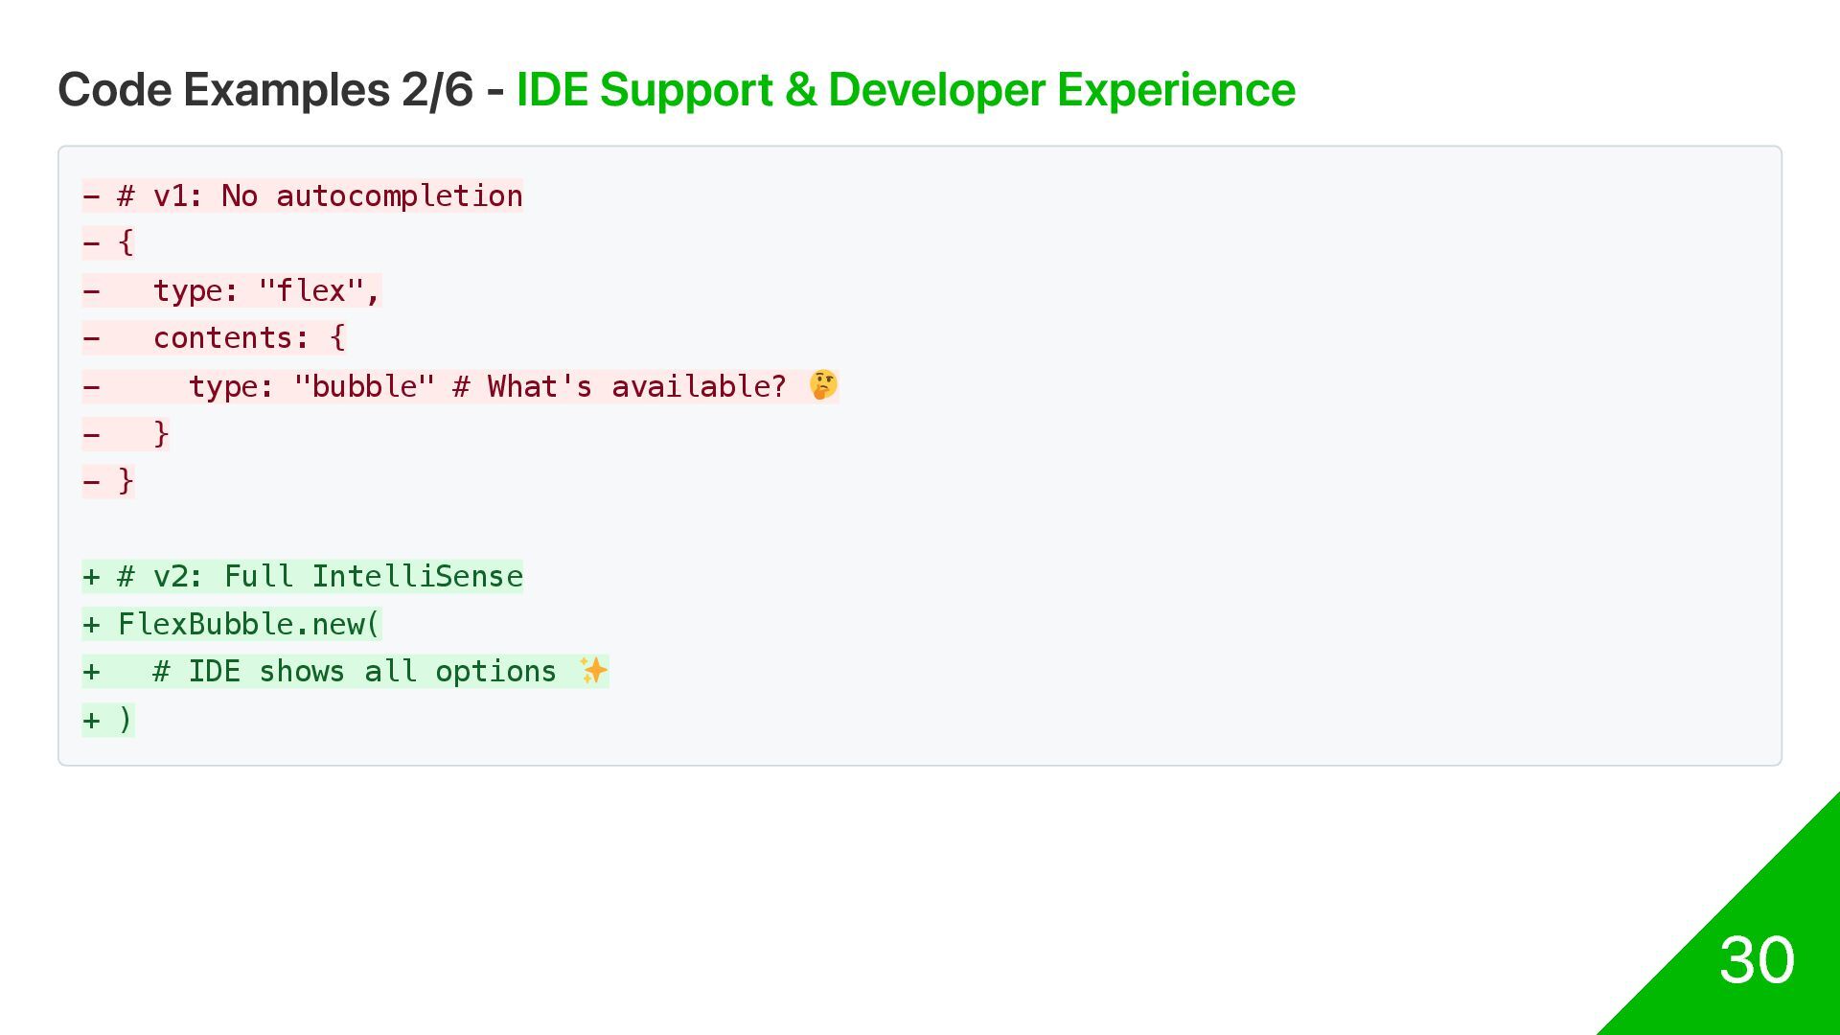Click the 'type: "bubble"' code text
This screenshot has height=1035, width=1840.
coord(311,386)
